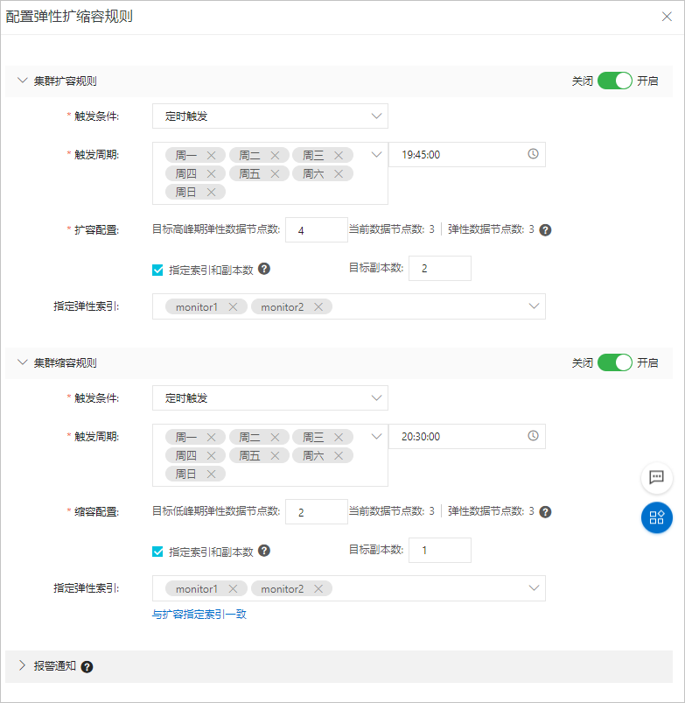The width and height of the screenshot is (685, 703).
Task: Remove monitor2 from scale-out elastic indexes
Action: [318, 307]
